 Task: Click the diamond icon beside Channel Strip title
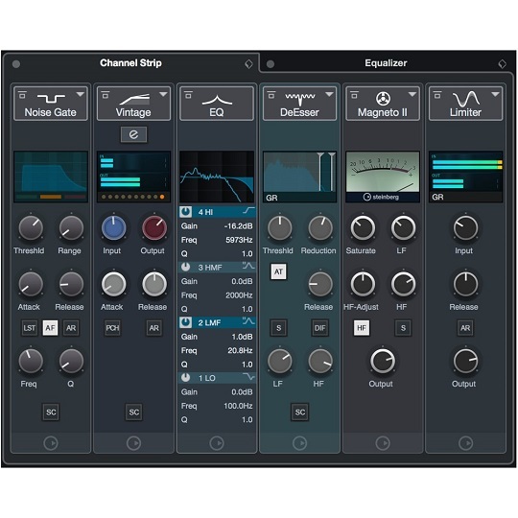tap(248, 63)
